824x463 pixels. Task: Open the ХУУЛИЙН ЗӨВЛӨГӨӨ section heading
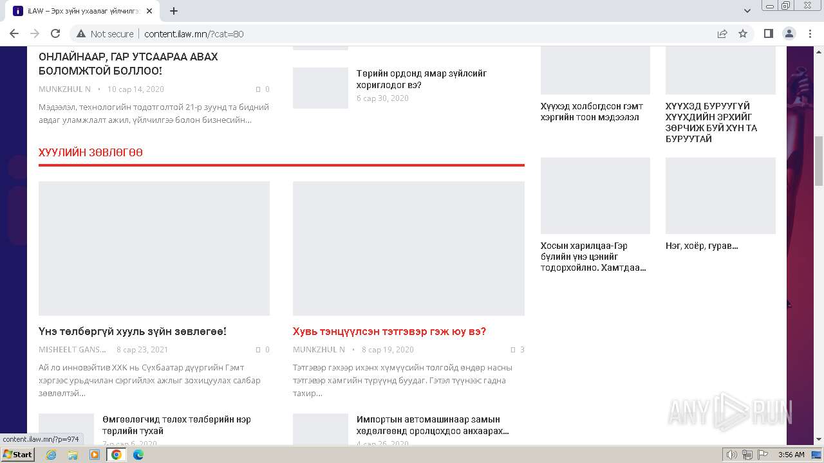click(x=91, y=152)
